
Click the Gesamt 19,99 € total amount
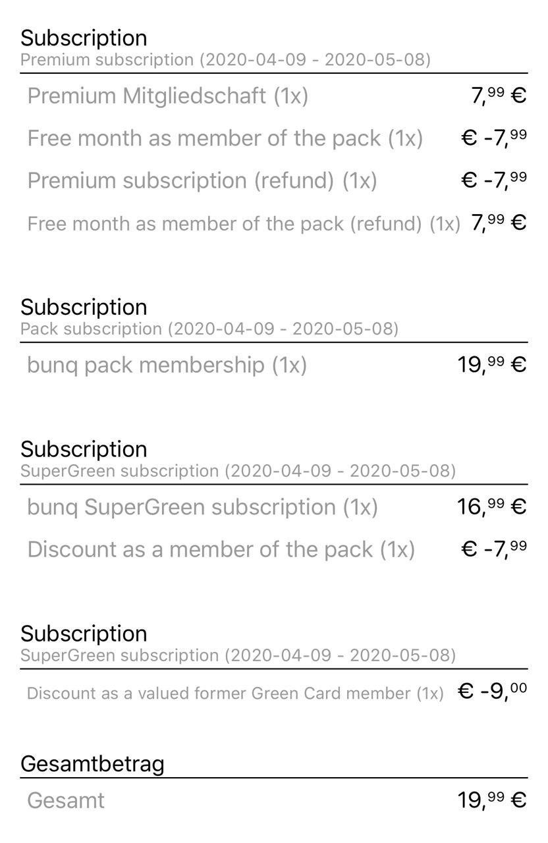(492, 801)
